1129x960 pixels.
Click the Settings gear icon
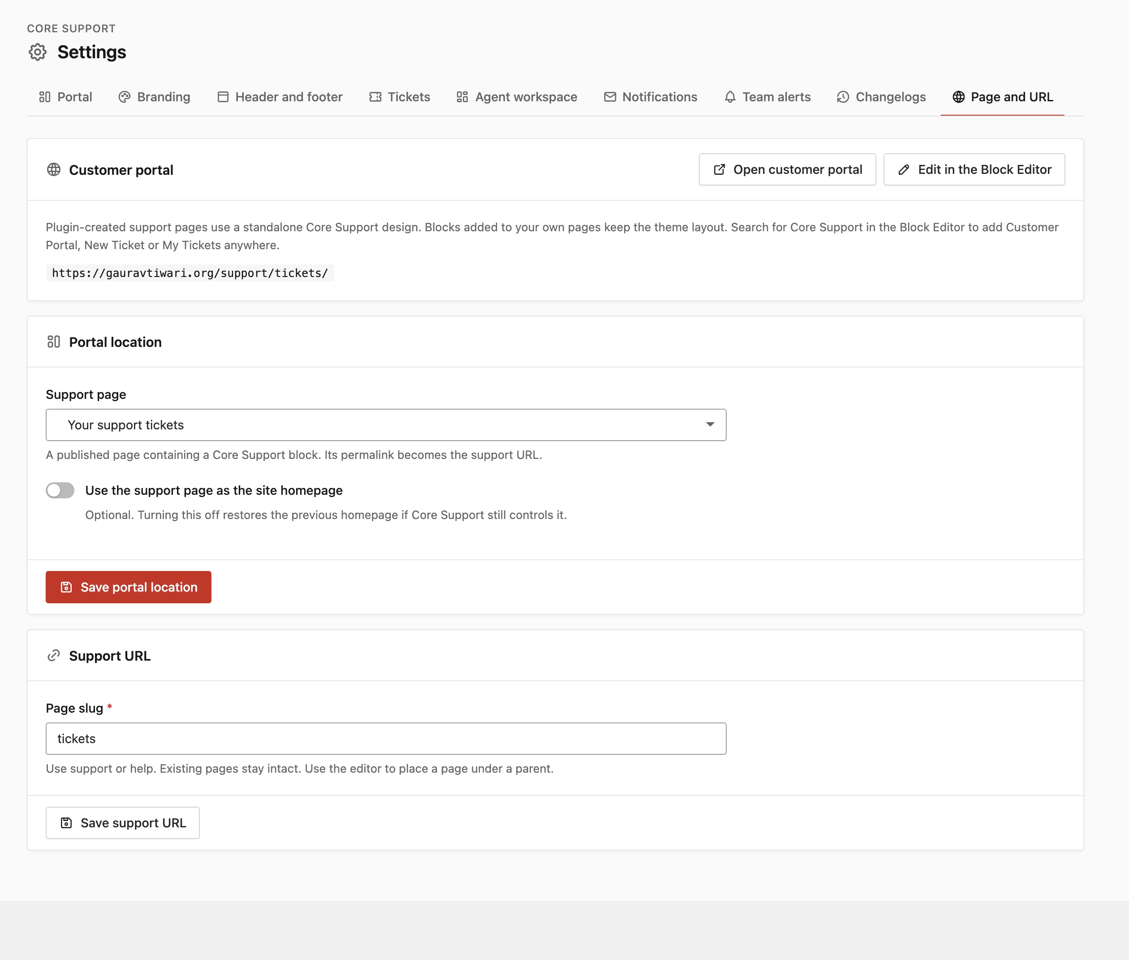click(x=38, y=52)
